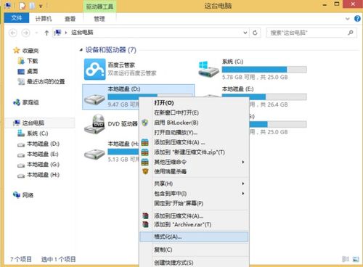363x267 pixels.
Task: Click the back navigation arrow
Action: pos(13,33)
